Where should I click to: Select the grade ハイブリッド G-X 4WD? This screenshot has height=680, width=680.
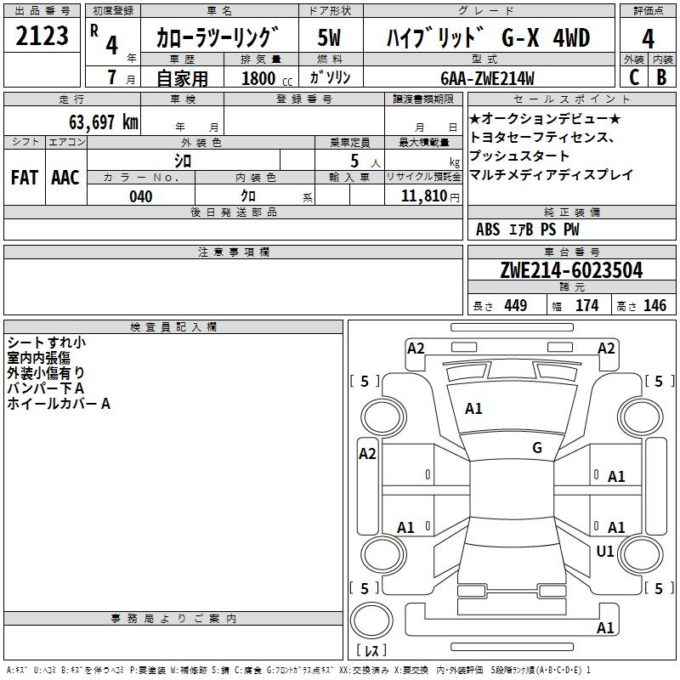pyautogui.click(x=488, y=37)
